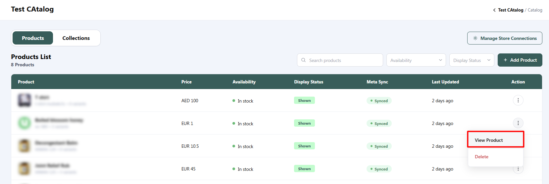Open the Display Status filter dropdown
Screen dimensions: 549x184
(472, 60)
